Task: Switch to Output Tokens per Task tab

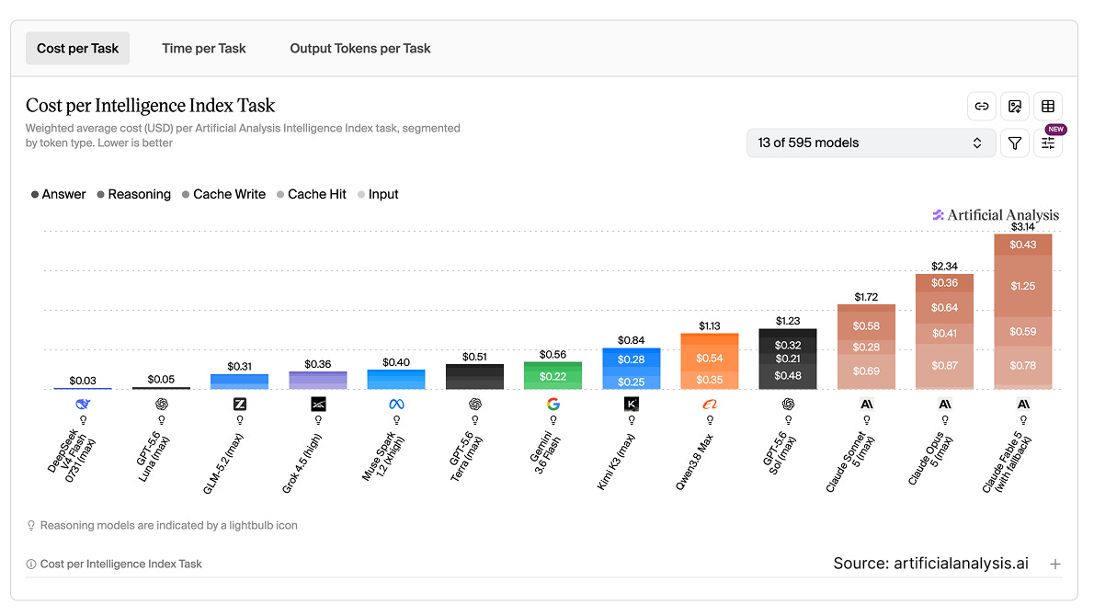Action: coord(360,48)
